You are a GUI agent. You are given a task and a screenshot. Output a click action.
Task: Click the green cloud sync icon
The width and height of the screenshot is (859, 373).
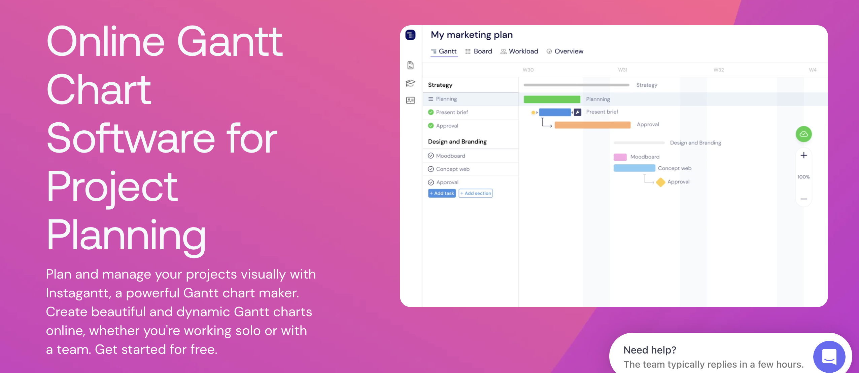pos(804,134)
